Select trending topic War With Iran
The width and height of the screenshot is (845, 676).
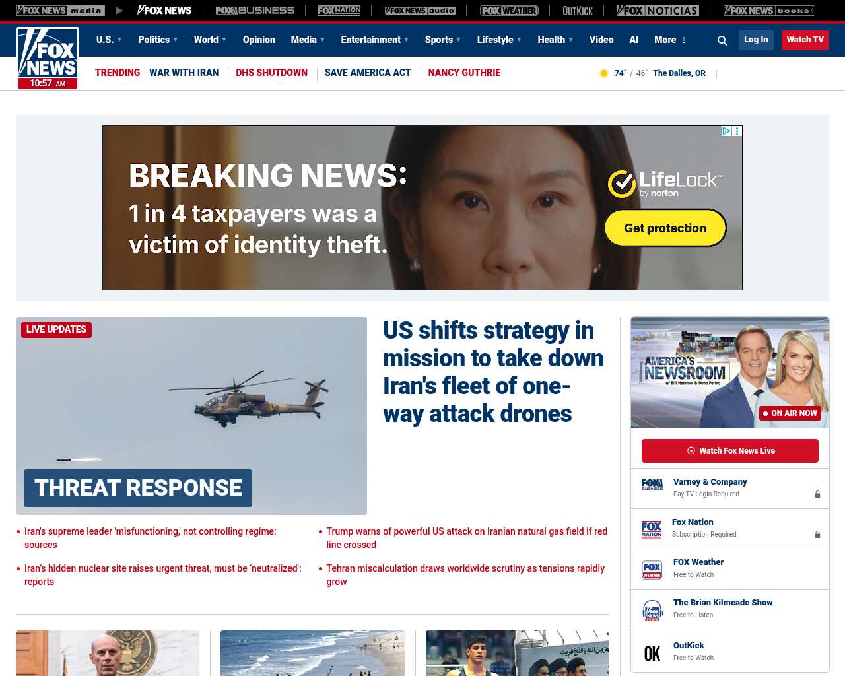tap(184, 73)
